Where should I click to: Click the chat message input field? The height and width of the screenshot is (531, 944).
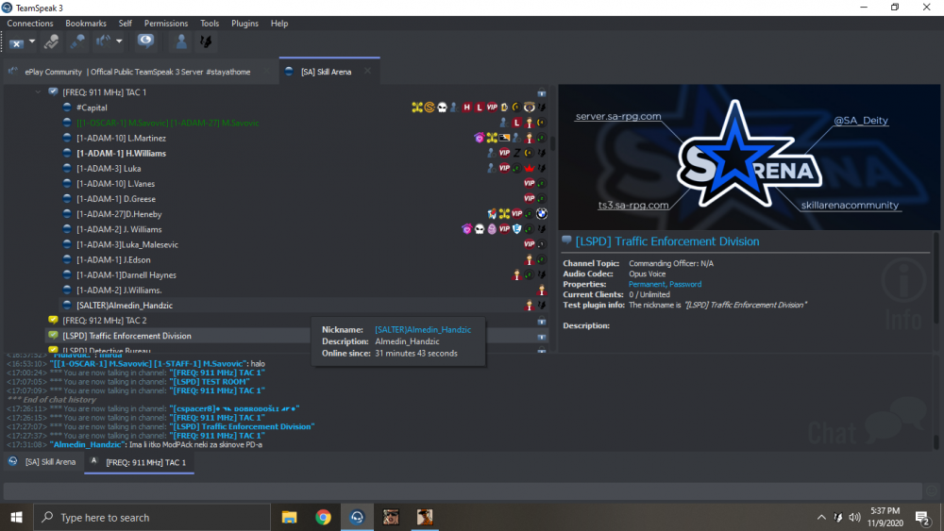pyautogui.click(x=461, y=490)
